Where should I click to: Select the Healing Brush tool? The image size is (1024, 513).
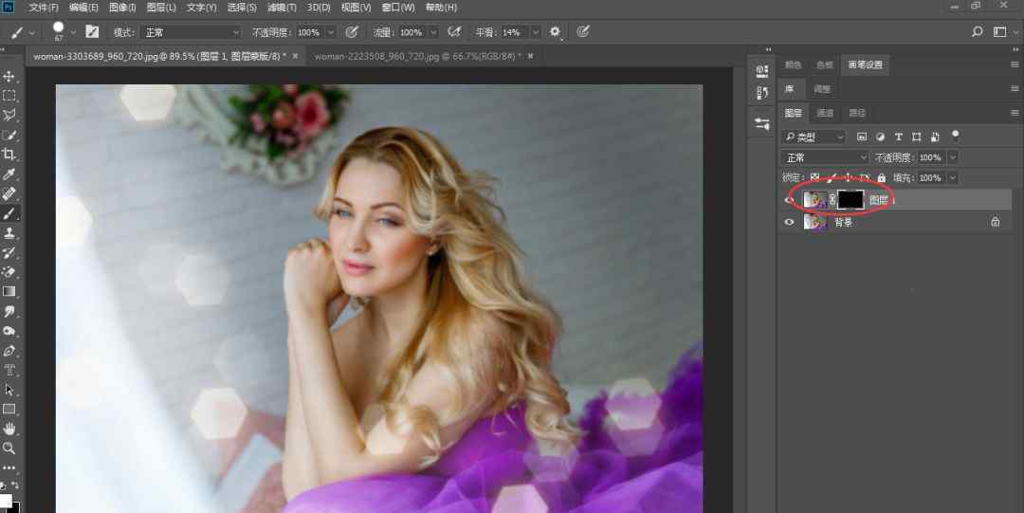pos(9,194)
